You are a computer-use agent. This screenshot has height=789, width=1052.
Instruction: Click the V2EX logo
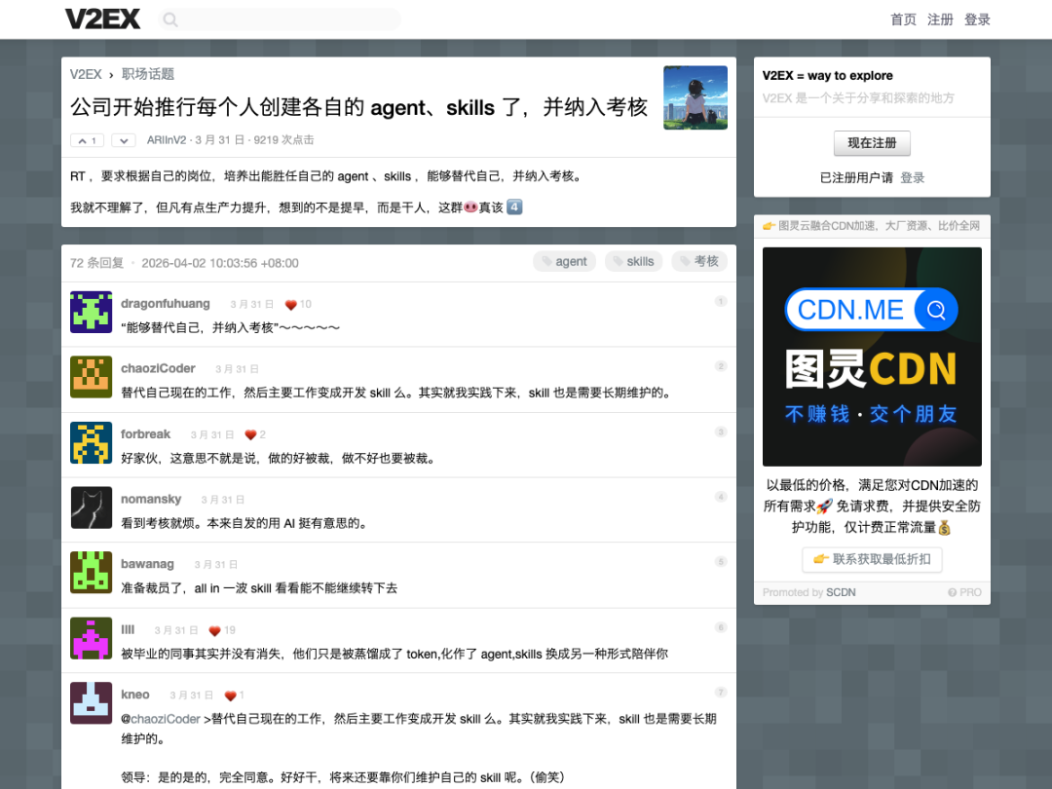tap(102, 18)
